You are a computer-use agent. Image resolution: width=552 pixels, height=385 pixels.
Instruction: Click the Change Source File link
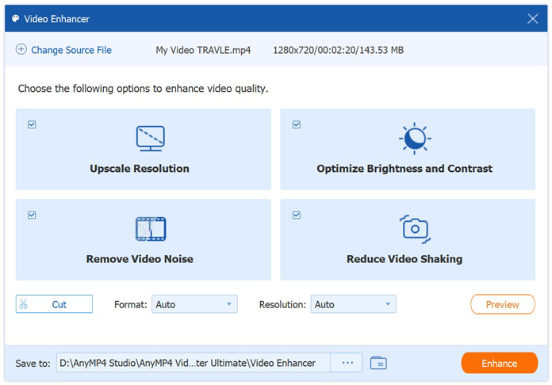(71, 50)
